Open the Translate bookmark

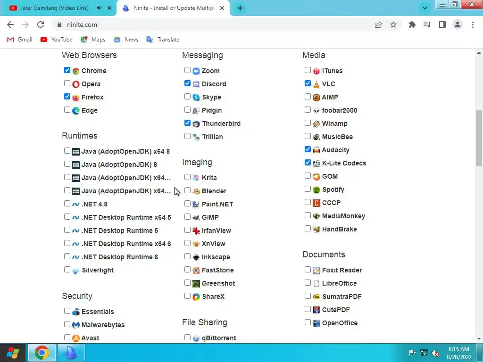pyautogui.click(x=163, y=40)
